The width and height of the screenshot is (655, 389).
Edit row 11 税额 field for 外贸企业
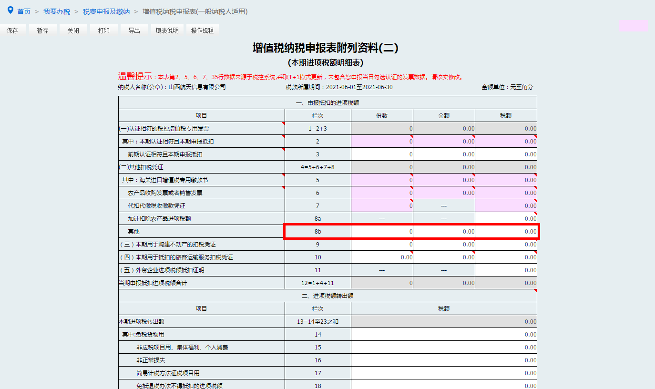point(506,270)
